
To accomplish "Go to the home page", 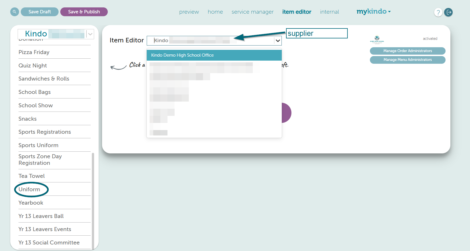I will pyautogui.click(x=215, y=12).
